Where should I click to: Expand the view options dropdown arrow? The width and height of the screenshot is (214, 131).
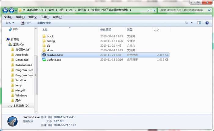[191, 23]
